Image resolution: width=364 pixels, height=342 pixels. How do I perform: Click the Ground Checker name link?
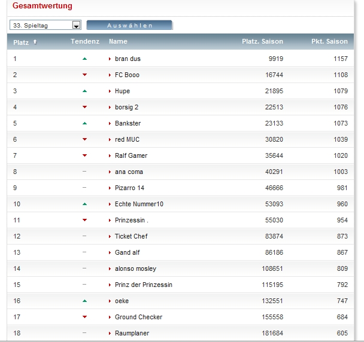(x=138, y=317)
